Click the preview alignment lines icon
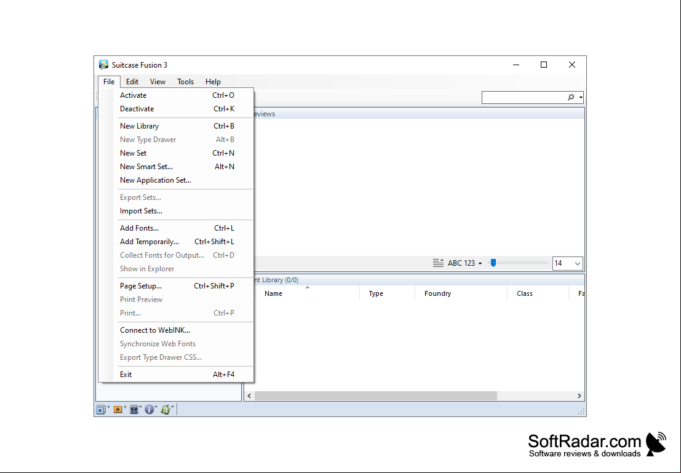The width and height of the screenshot is (681, 473). pos(438,263)
